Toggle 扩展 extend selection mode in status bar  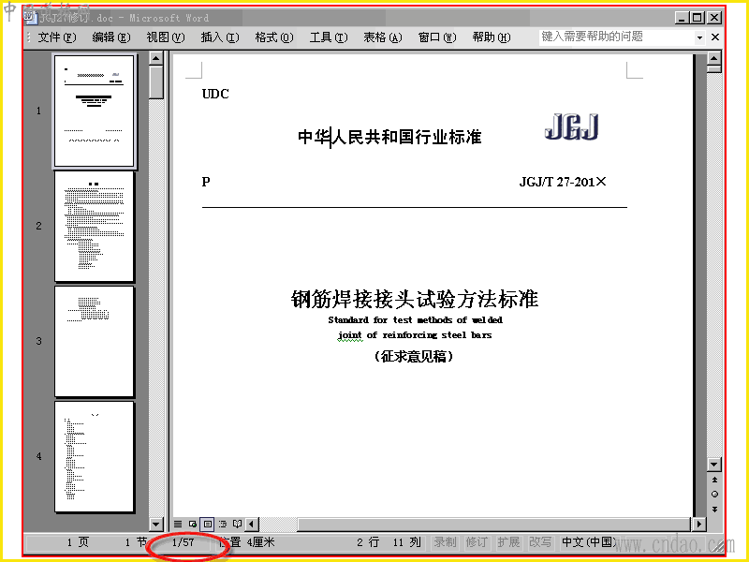tap(508, 542)
